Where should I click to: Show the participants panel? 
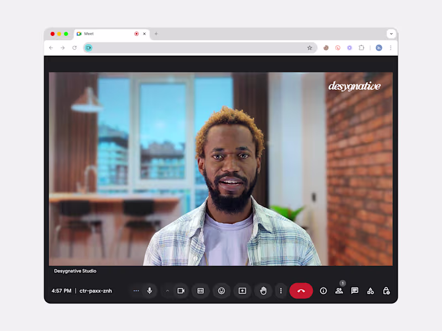point(339,291)
